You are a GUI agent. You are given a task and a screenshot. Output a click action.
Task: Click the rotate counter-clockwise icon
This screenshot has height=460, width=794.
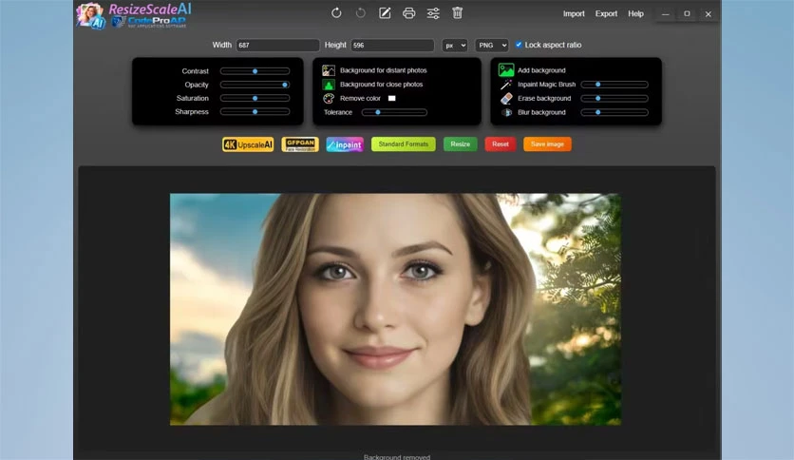pos(361,13)
